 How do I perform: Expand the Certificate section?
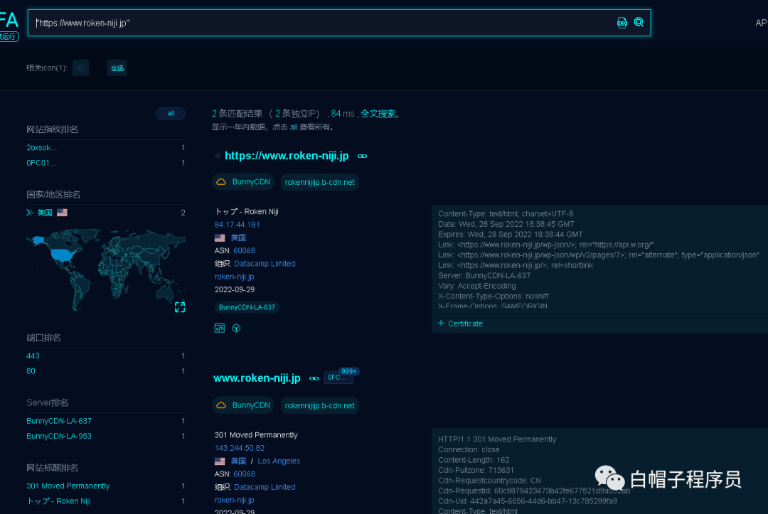[460, 323]
